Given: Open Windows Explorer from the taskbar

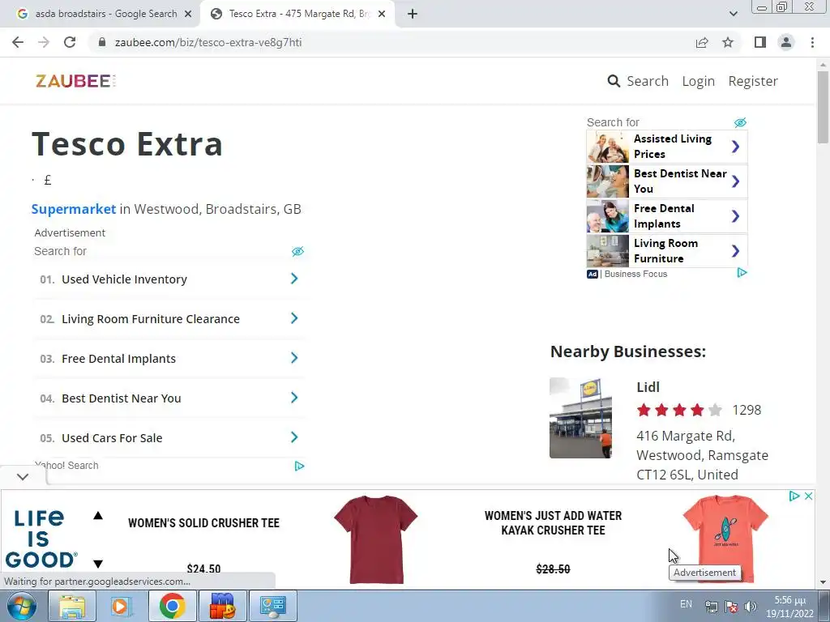Looking at the screenshot, I should (72, 606).
